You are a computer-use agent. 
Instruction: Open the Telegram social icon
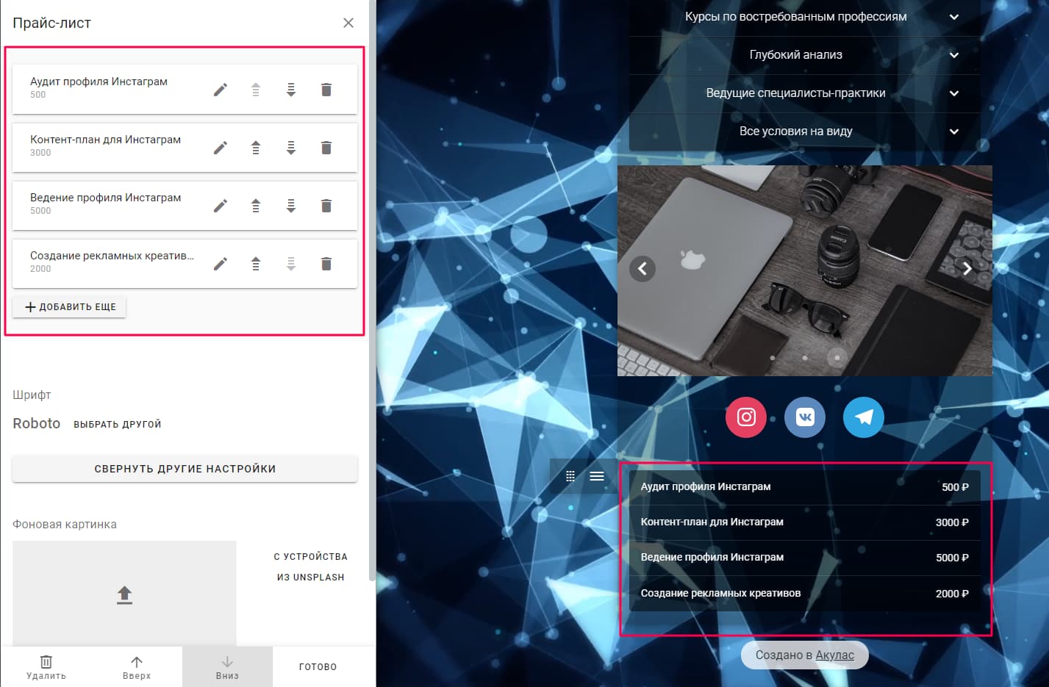[x=864, y=417]
